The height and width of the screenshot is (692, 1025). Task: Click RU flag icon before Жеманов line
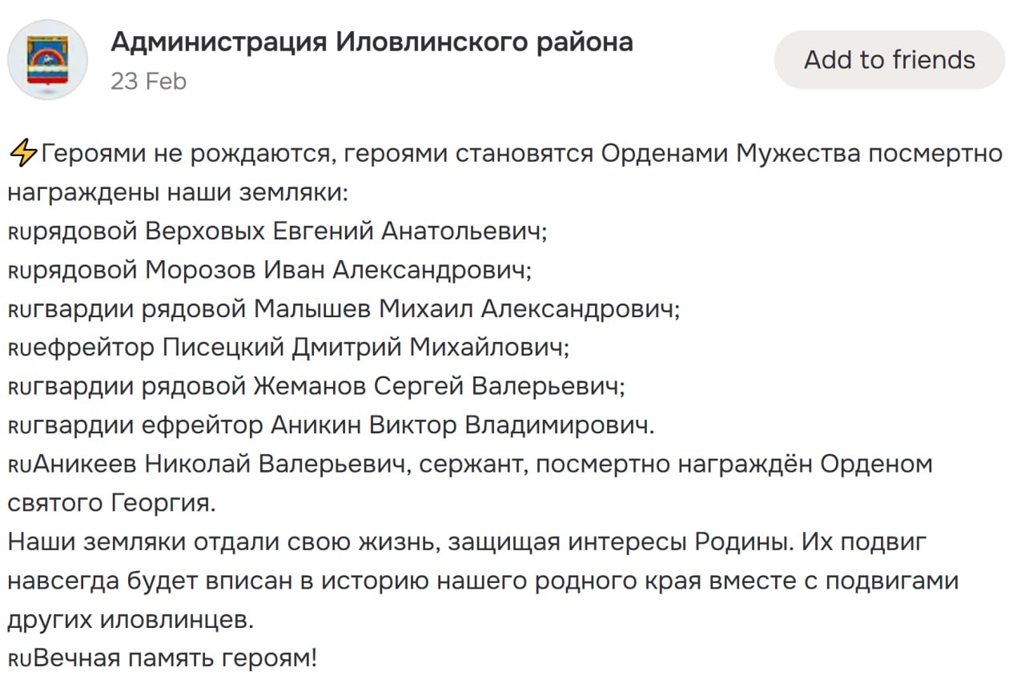click(21, 388)
